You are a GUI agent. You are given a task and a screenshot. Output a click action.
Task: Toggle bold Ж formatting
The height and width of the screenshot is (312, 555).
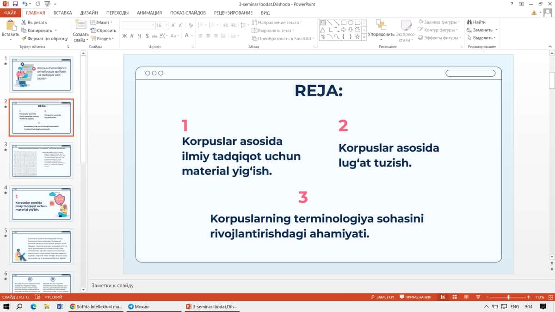(x=125, y=36)
